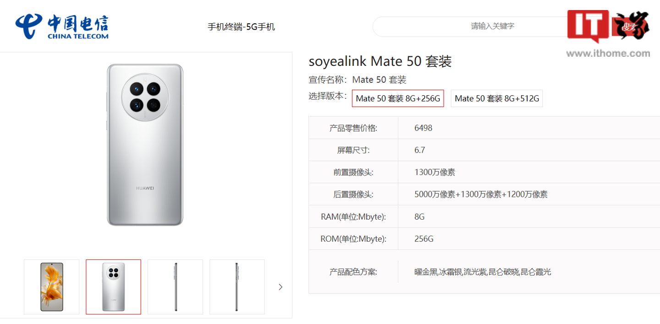Click the www.ithome.com watermark text
Viewport: 660px width, 324px height.
pyautogui.click(x=608, y=54)
